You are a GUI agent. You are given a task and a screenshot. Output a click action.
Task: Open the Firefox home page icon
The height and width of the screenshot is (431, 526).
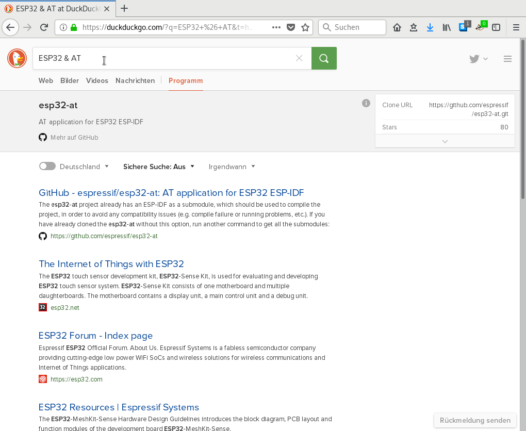point(397,27)
